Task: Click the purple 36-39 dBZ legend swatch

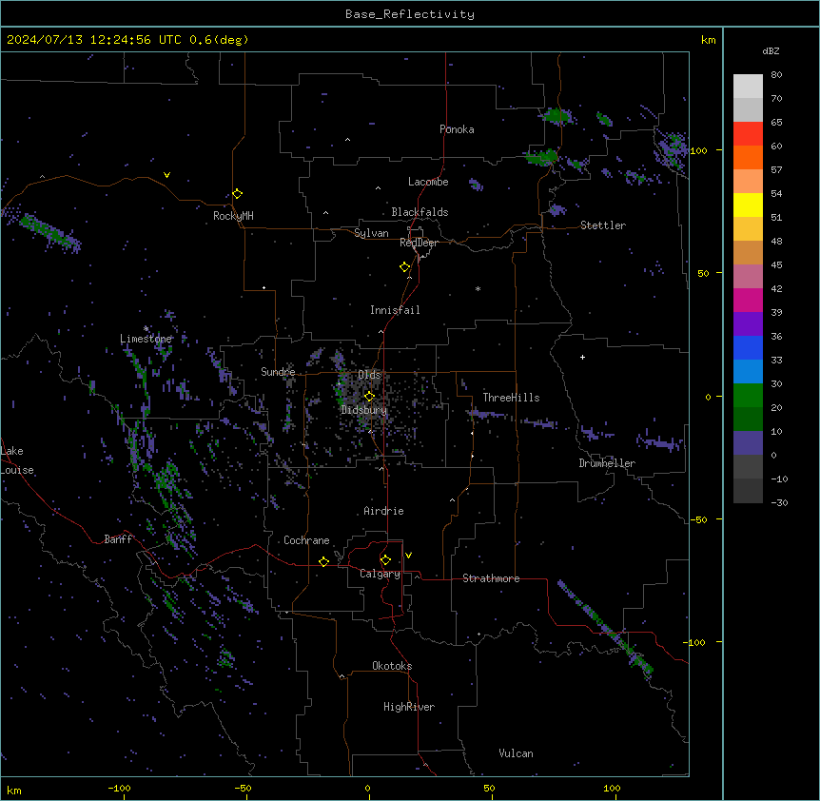Action: (748, 324)
